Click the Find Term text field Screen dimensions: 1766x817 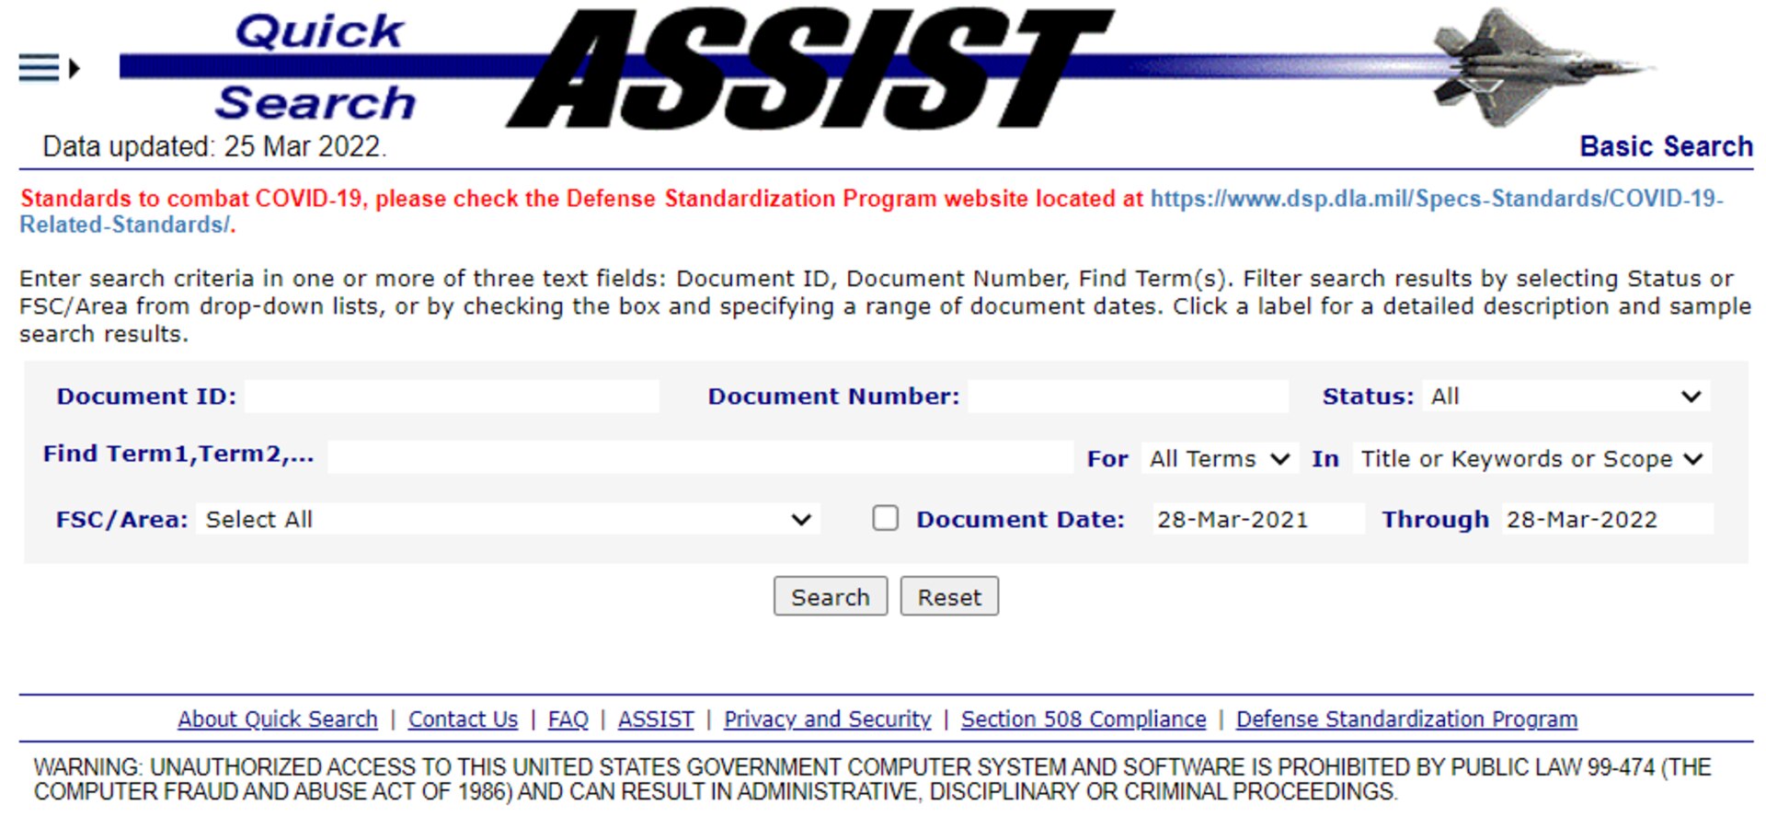700,457
